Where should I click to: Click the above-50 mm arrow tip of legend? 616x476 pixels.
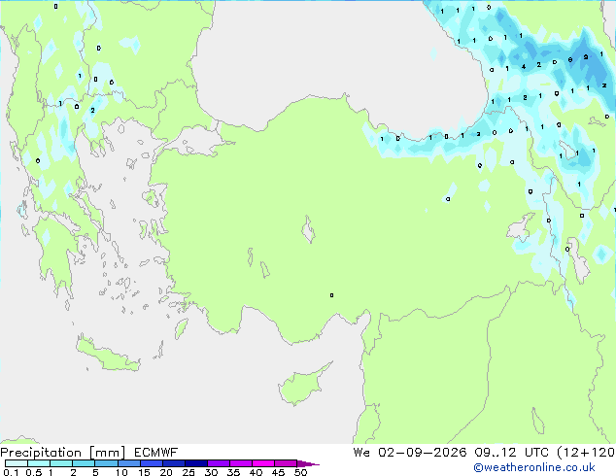click(x=308, y=463)
